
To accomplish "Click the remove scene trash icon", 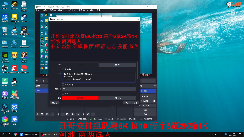I will [42, 114].
